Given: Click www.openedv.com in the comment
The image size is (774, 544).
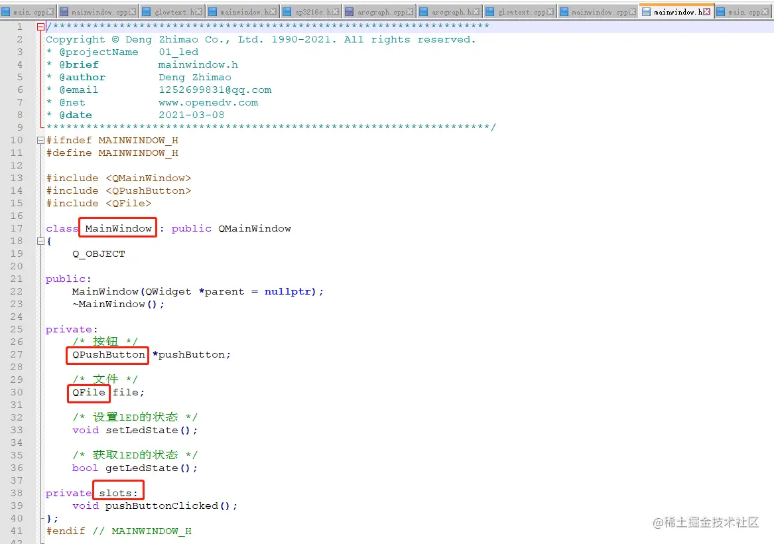Looking at the screenshot, I should (x=208, y=102).
